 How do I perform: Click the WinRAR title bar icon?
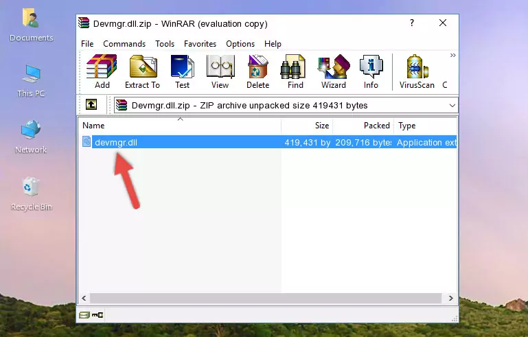tap(84, 23)
